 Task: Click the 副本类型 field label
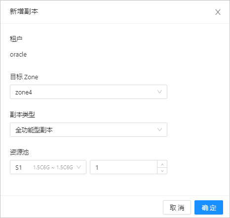click(x=22, y=115)
